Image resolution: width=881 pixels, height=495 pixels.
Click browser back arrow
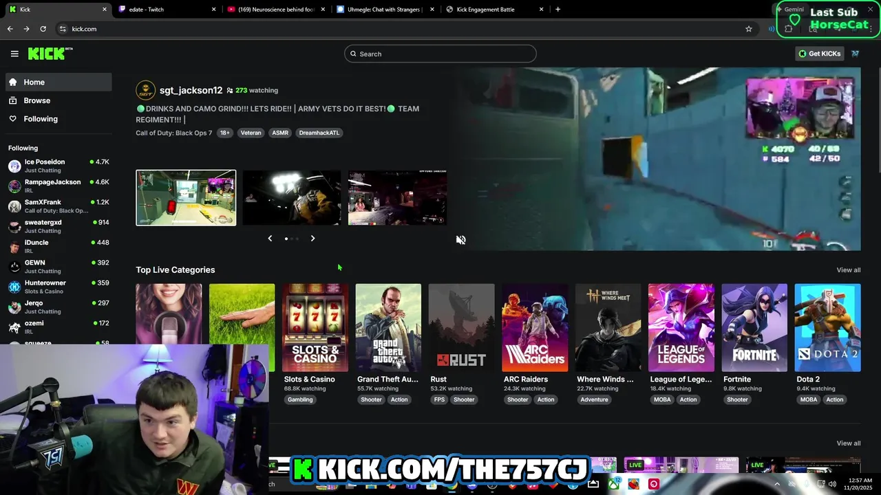10,29
